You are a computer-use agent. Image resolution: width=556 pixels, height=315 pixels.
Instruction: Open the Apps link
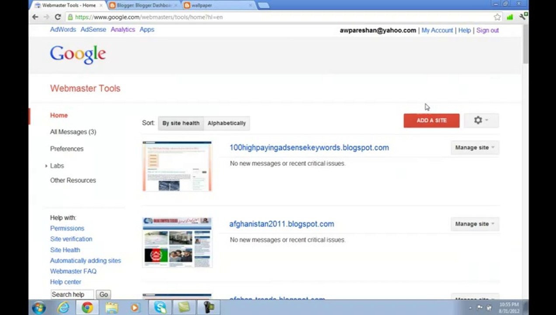point(147,29)
